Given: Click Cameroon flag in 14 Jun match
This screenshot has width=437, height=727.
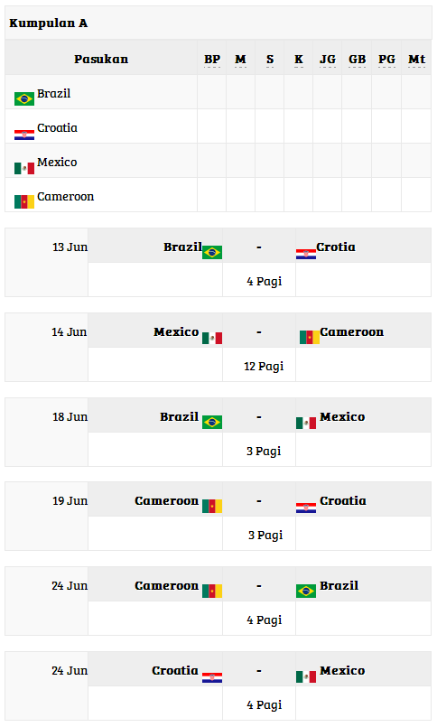Looking at the screenshot, I should pos(310,337).
